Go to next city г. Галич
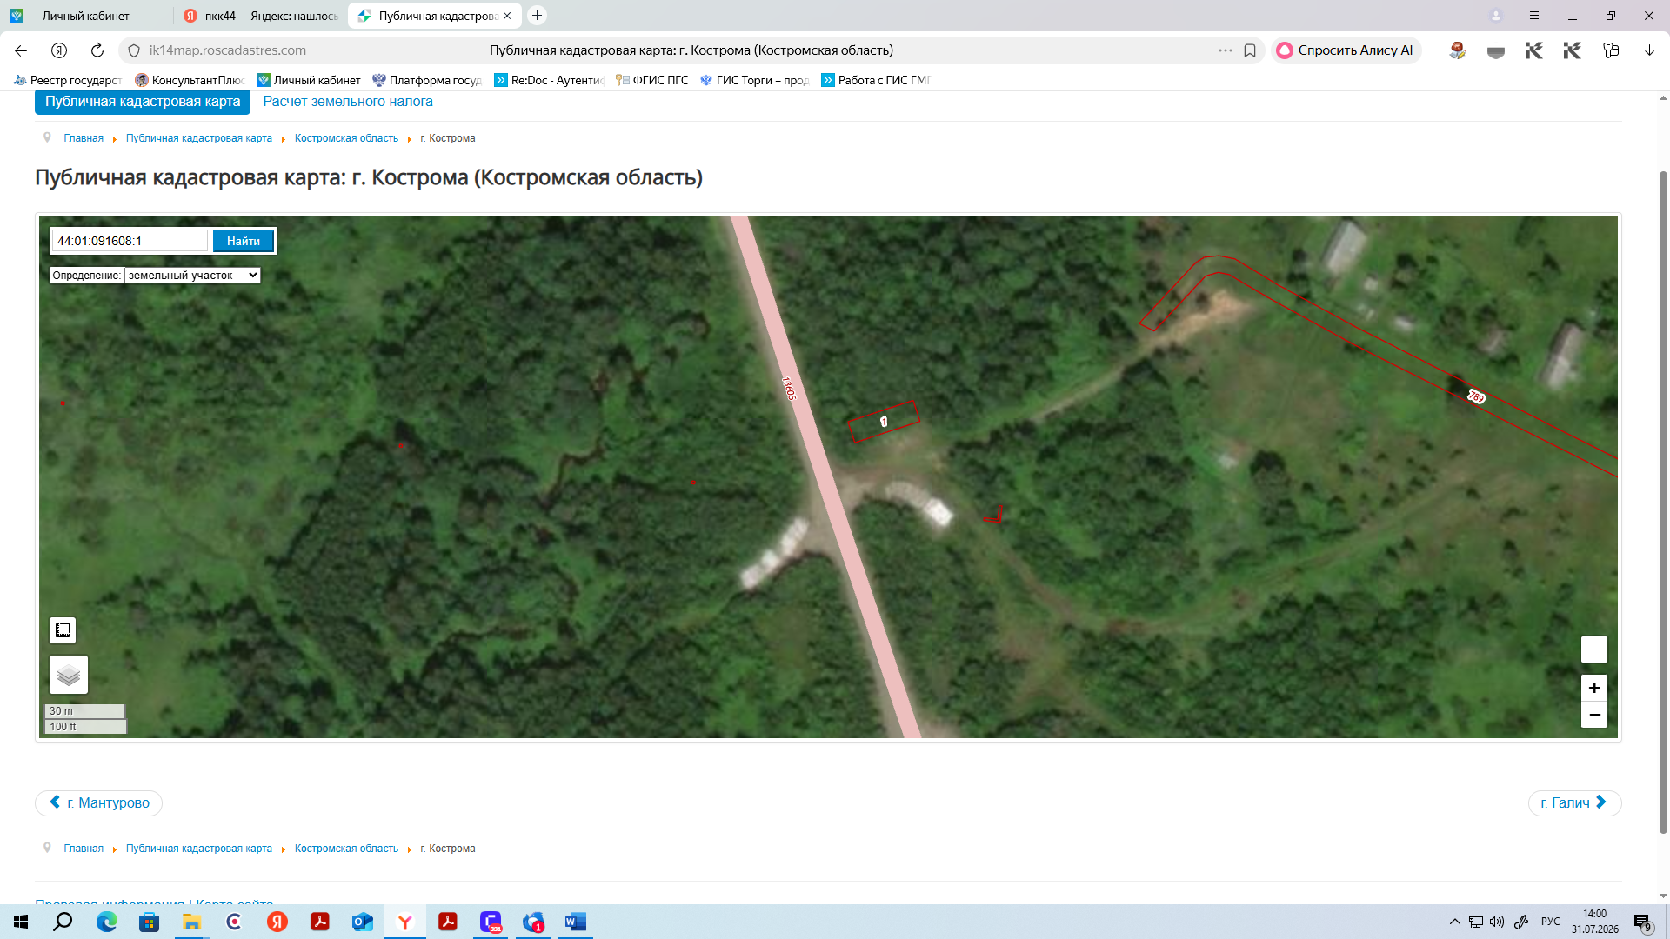This screenshot has height=939, width=1670. coord(1574,802)
